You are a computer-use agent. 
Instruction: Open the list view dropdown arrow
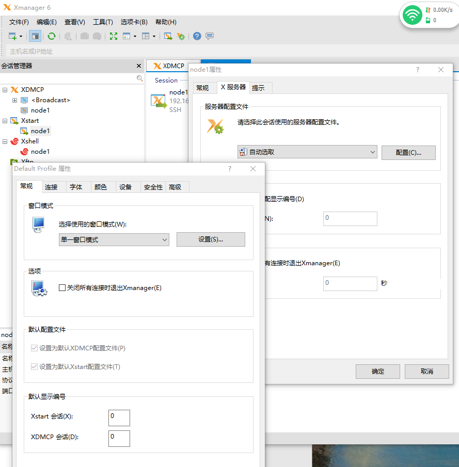point(135,36)
